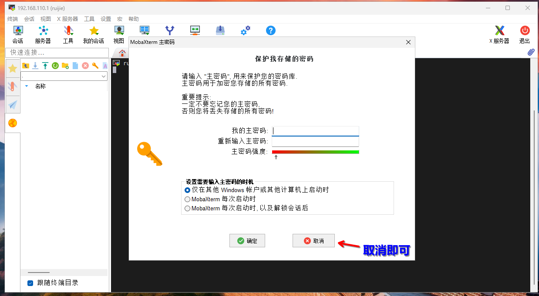539x296 pixels.
Task: Click the blue help question-mark icon
Action: click(271, 30)
